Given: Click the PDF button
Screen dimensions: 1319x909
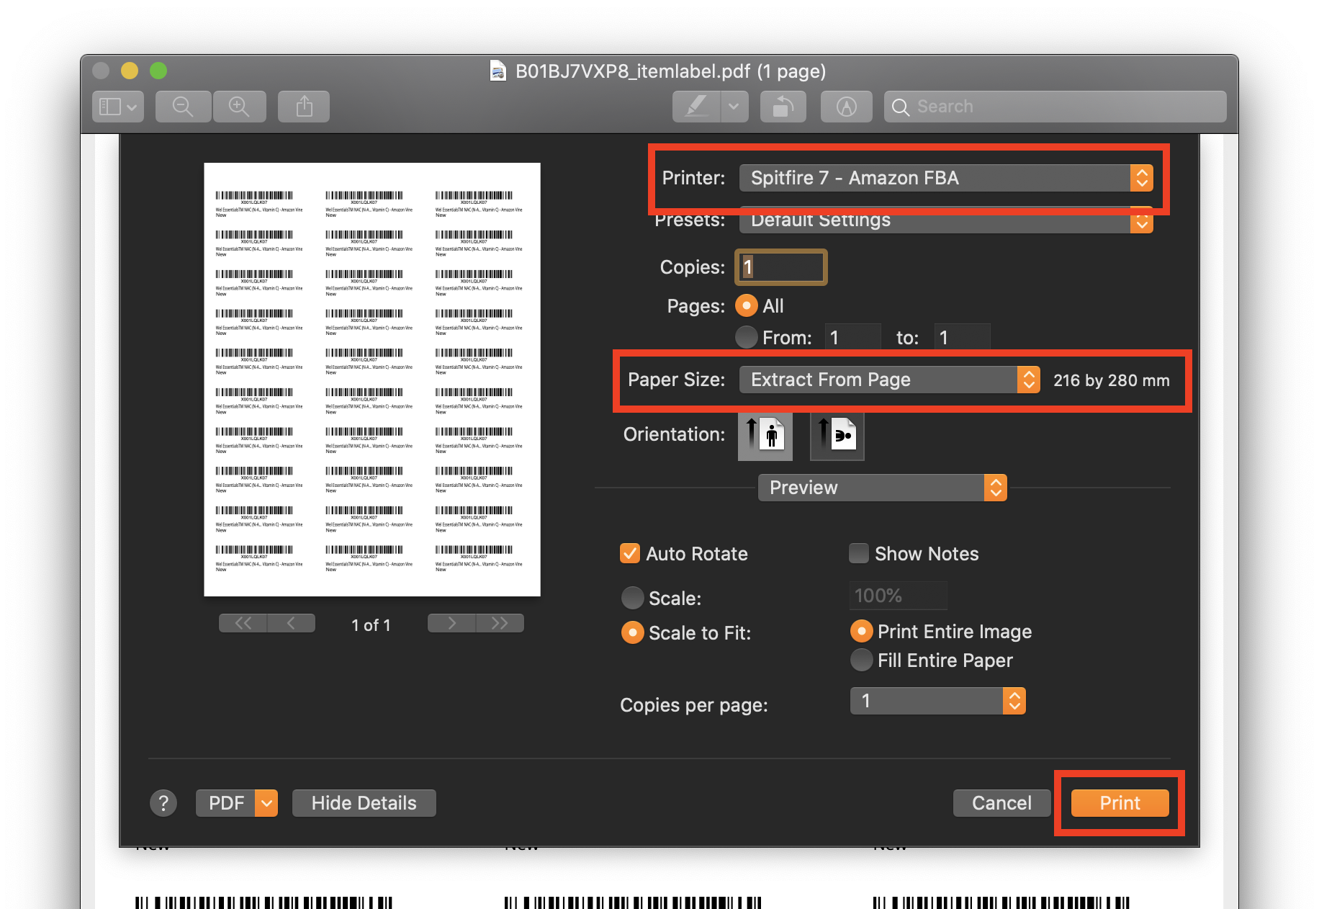Looking at the screenshot, I should coord(226,803).
